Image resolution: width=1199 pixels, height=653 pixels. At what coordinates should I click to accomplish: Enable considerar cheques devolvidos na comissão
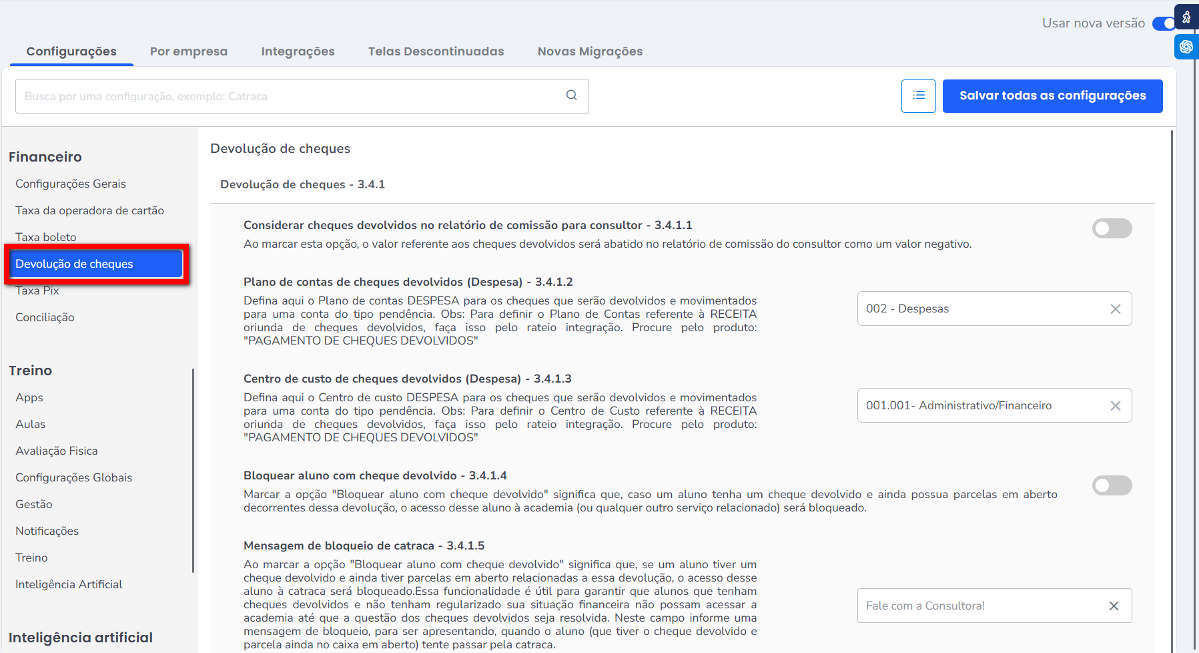pyautogui.click(x=1111, y=228)
